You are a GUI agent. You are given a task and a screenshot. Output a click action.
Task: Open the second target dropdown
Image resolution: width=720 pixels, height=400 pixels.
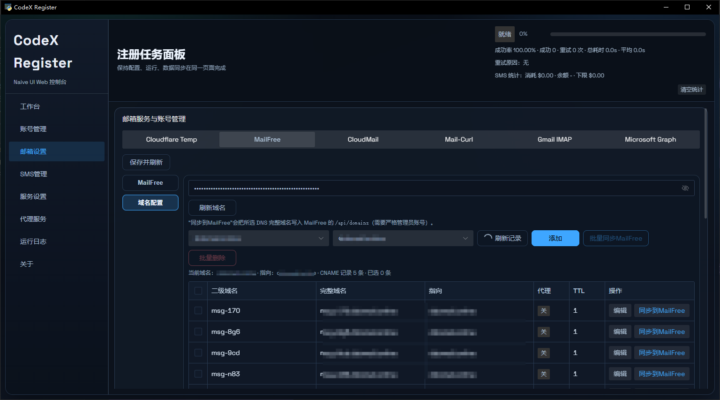(403, 238)
